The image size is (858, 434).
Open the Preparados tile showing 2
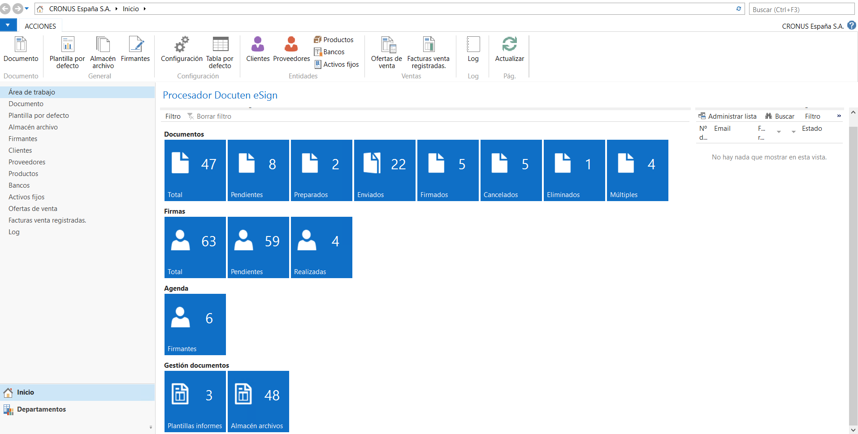[x=321, y=170]
